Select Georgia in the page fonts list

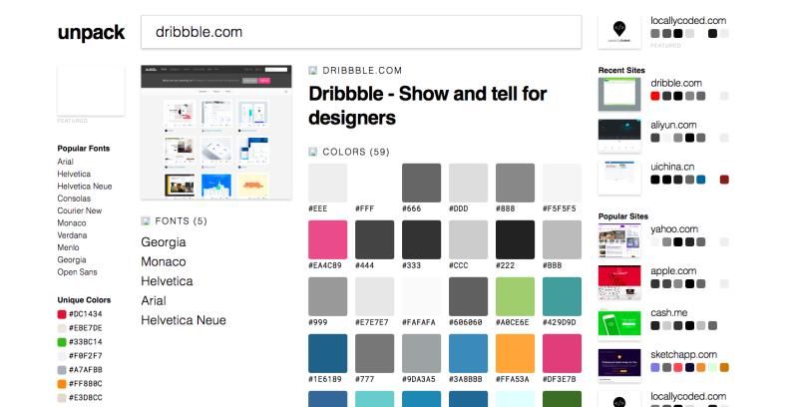coord(164,242)
